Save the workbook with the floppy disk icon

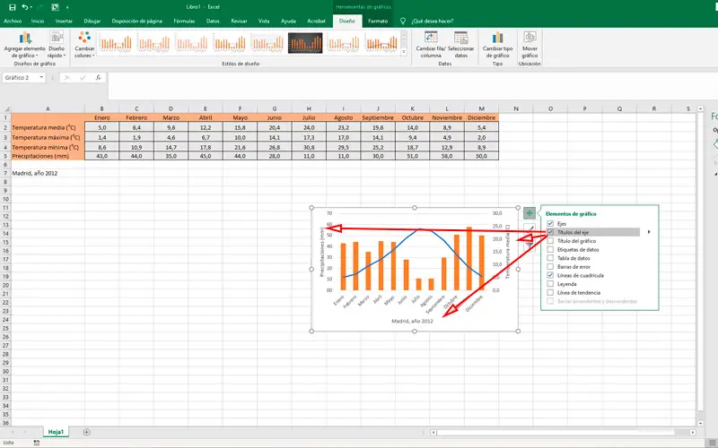(13, 7)
